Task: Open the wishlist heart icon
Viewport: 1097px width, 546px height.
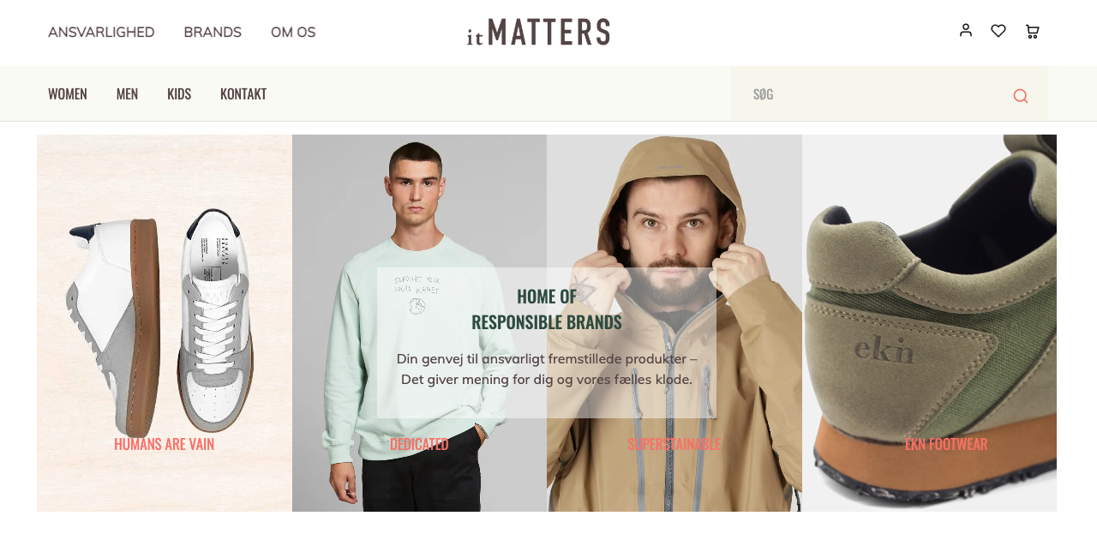Action: click(998, 31)
